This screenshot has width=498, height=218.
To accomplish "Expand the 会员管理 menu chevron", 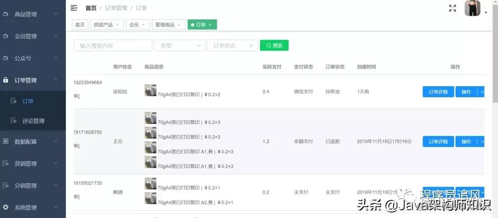I will click(56, 36).
